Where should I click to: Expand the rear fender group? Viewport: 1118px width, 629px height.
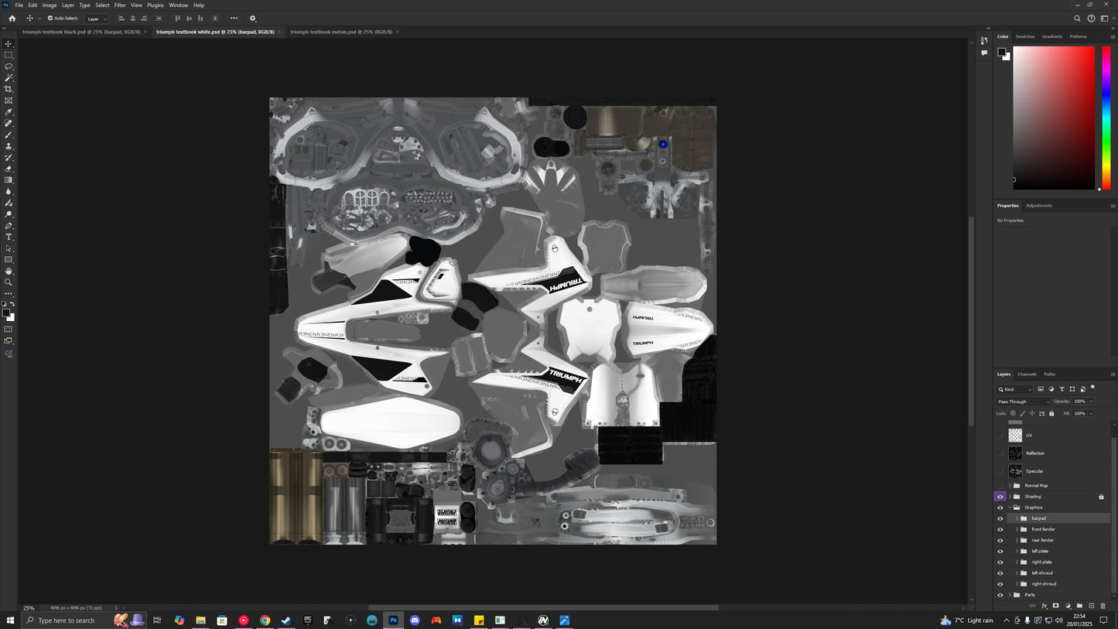pos(1017,540)
